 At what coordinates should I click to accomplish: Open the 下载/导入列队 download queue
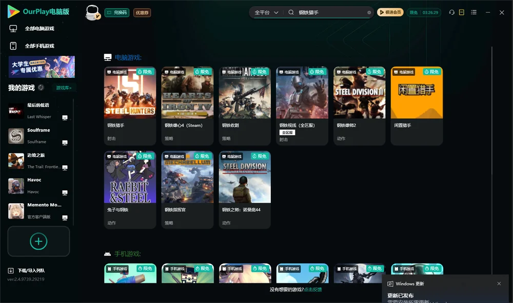31,270
